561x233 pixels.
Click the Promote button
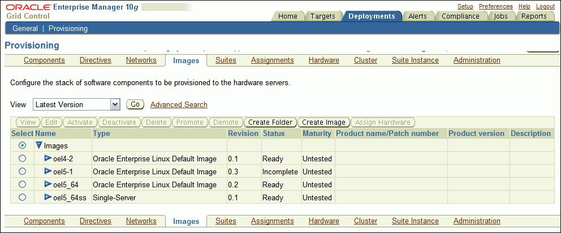coord(190,122)
